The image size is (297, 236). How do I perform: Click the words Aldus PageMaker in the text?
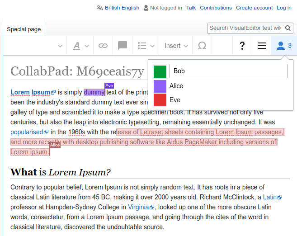(x=192, y=142)
